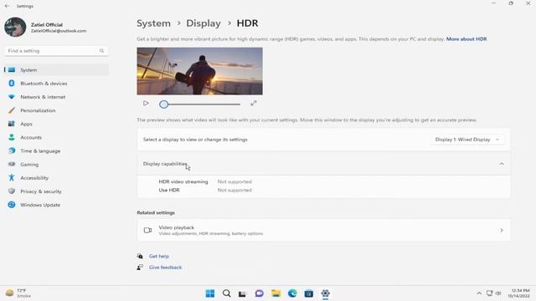Open the clock and date flyout

click(518, 293)
